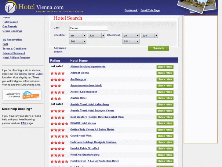Viewport: 222px width, 167px height.
Task: Open My Reservation in sidebar
Action: [x=12, y=40]
